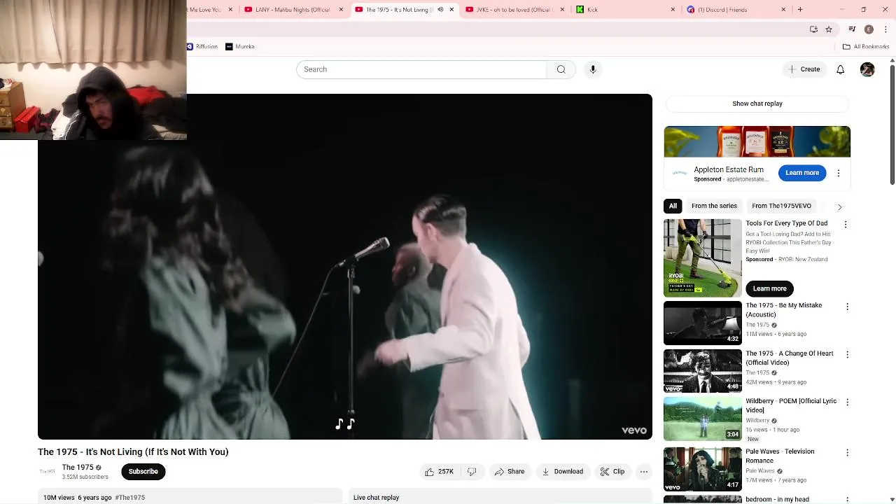The width and height of the screenshot is (896, 504).
Task: Open All Bookmarks folder
Action: (x=866, y=46)
